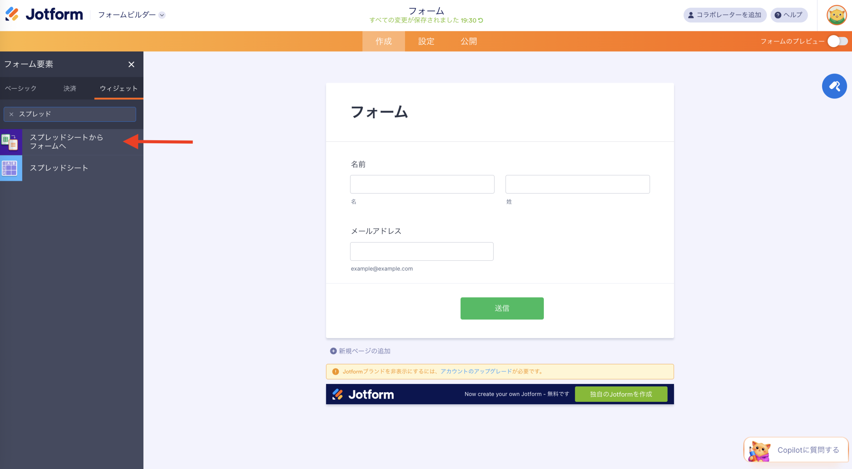Switch to the 公開 tab
Image resolution: width=852 pixels, height=469 pixels.
(469, 41)
